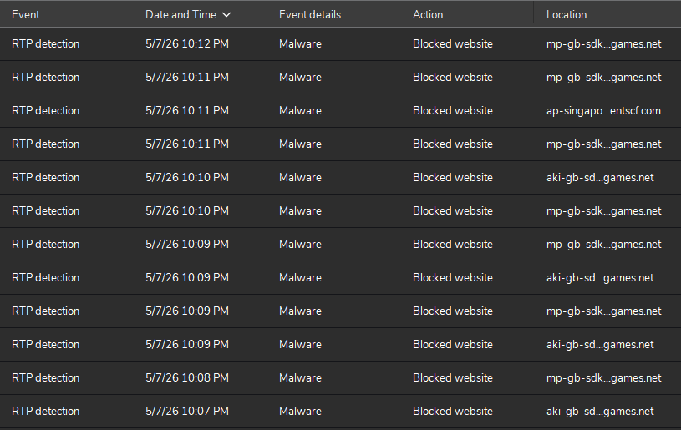Click the aki-gb-sd...games.net location at 10:07 PM
Image resolution: width=681 pixels, height=430 pixels.
tap(600, 412)
